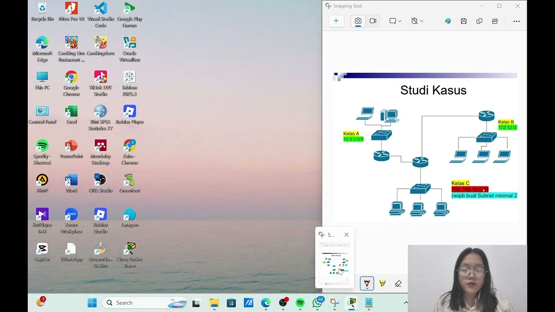
Task: Open Spotify from the taskbar
Action: pyautogui.click(x=300, y=302)
